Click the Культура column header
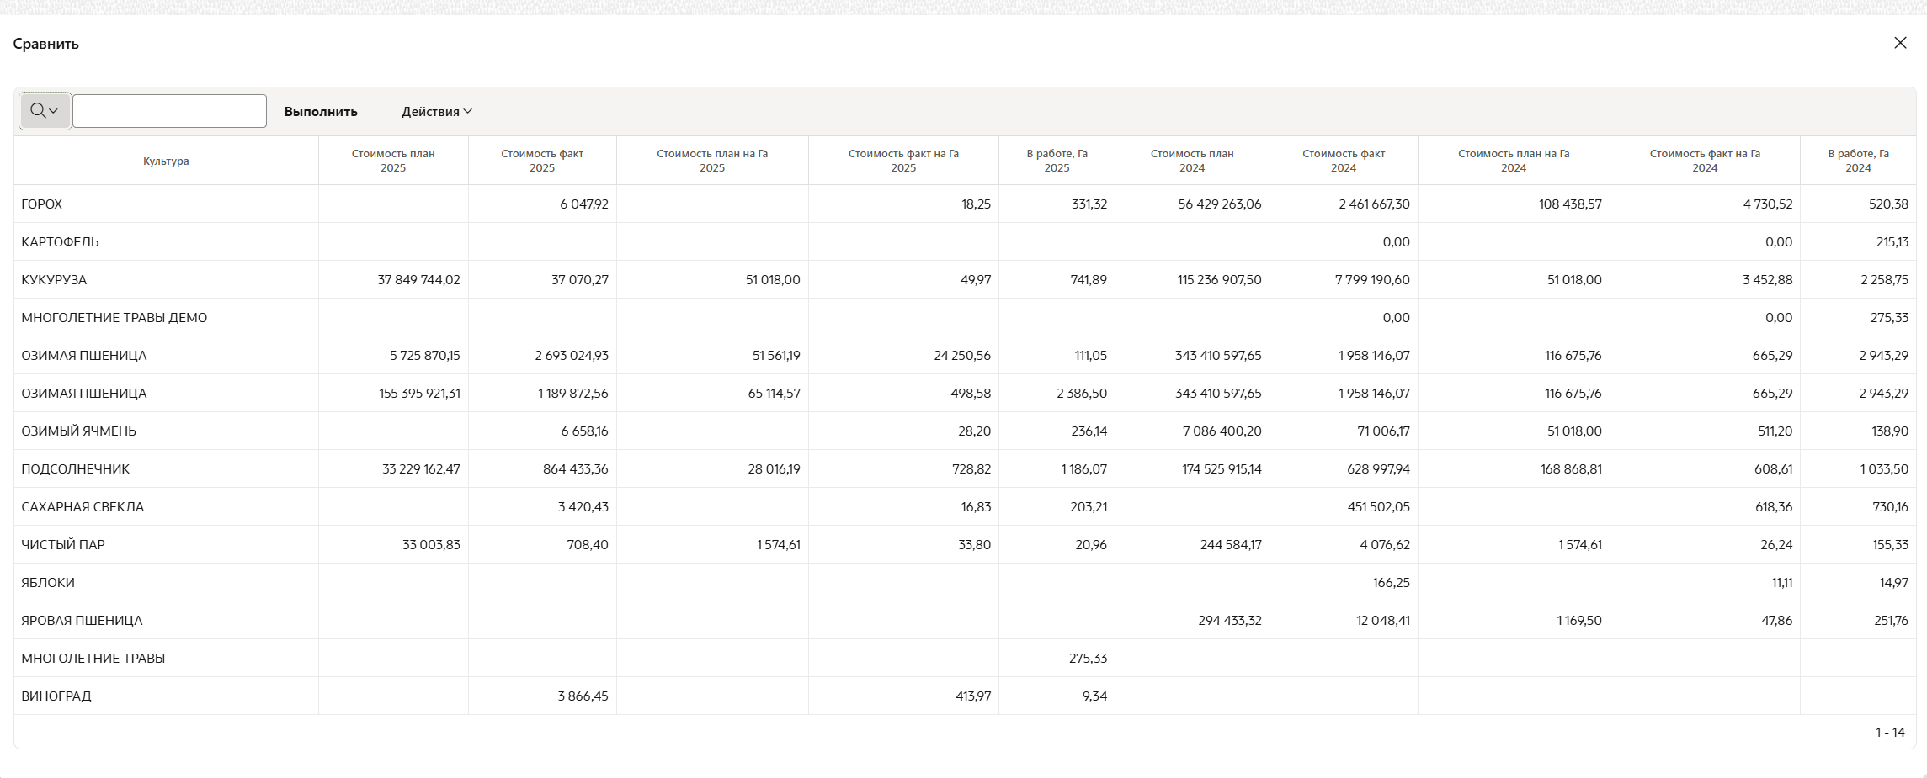Image resolution: width=1927 pixels, height=778 pixels. pos(166,161)
